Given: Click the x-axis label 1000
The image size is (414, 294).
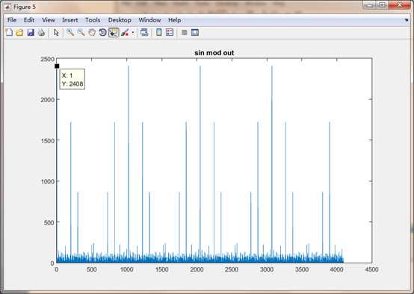Looking at the screenshot, I should point(126,269).
